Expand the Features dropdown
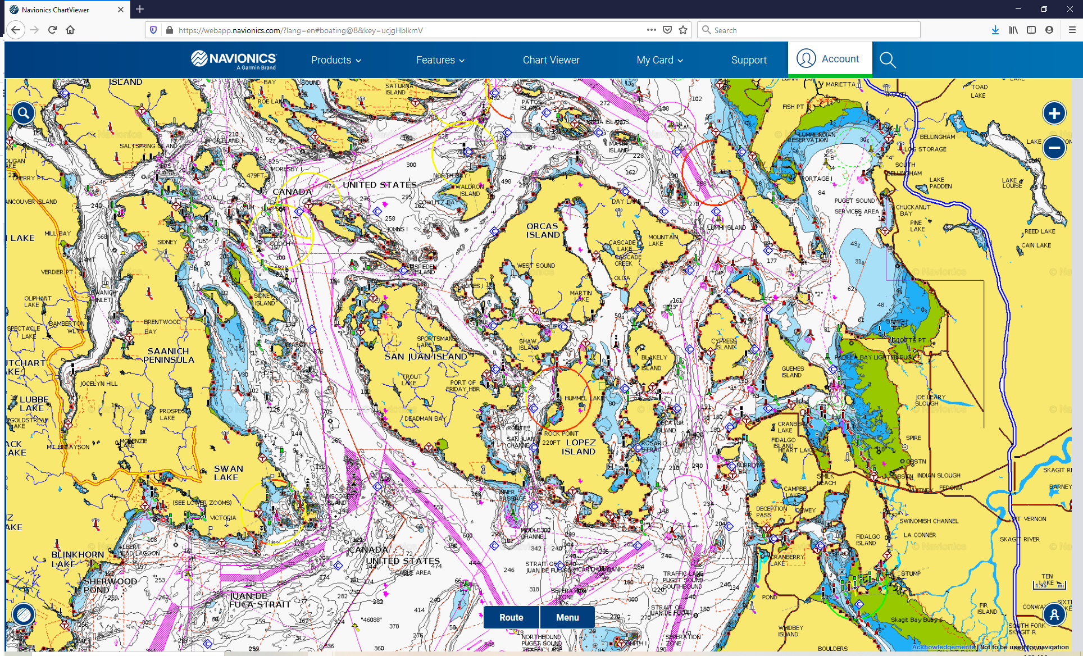Screen dimensions: 1083x656 tap(440, 60)
